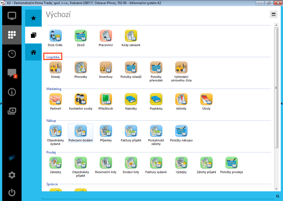Open Kontaktní osoby icon
This screenshot has width=283, height=201.
point(81,99)
